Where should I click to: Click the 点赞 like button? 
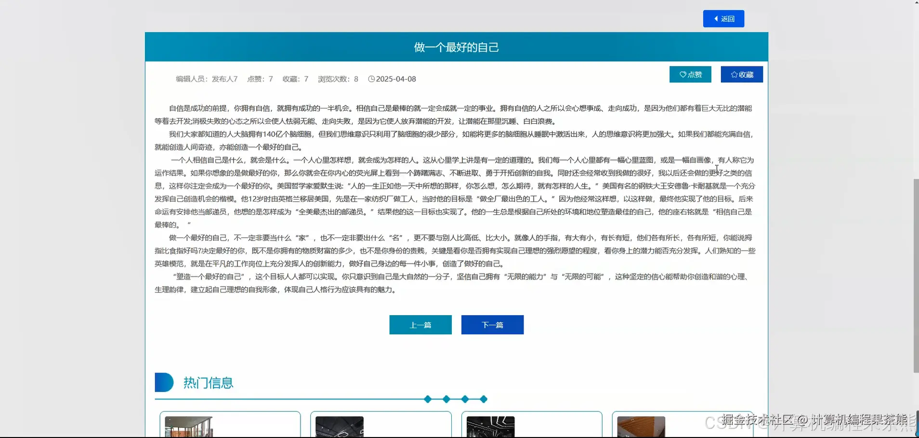pyautogui.click(x=690, y=74)
